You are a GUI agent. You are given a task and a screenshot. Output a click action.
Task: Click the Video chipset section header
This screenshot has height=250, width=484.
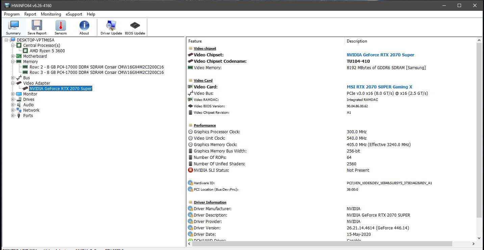coord(205,49)
